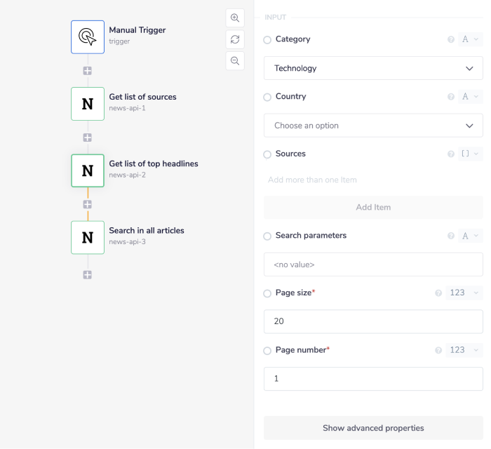Add step below Manual Trigger node
The width and height of the screenshot is (491, 449).
pyautogui.click(x=88, y=71)
